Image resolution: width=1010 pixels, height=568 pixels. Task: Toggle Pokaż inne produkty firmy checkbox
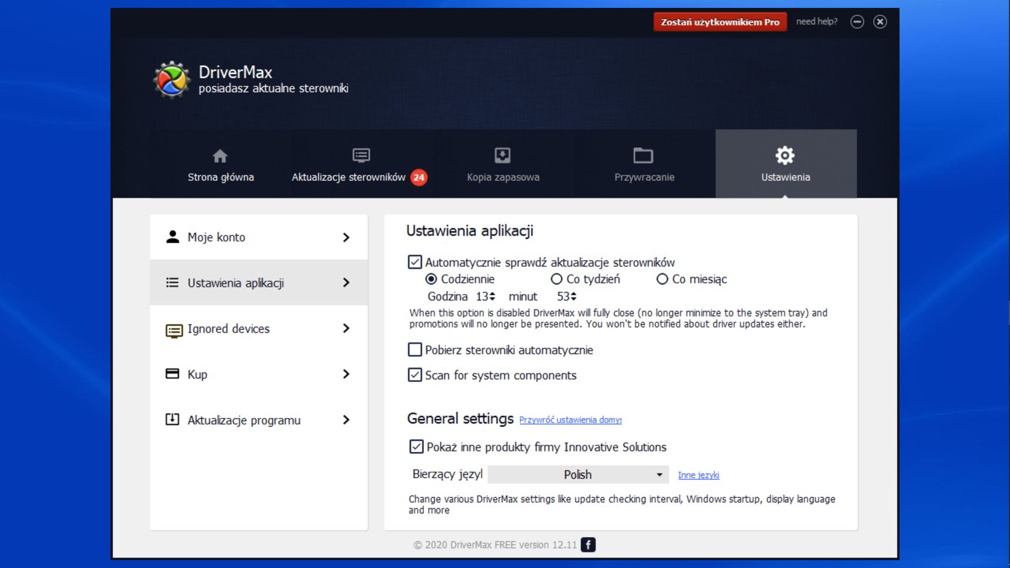416,447
